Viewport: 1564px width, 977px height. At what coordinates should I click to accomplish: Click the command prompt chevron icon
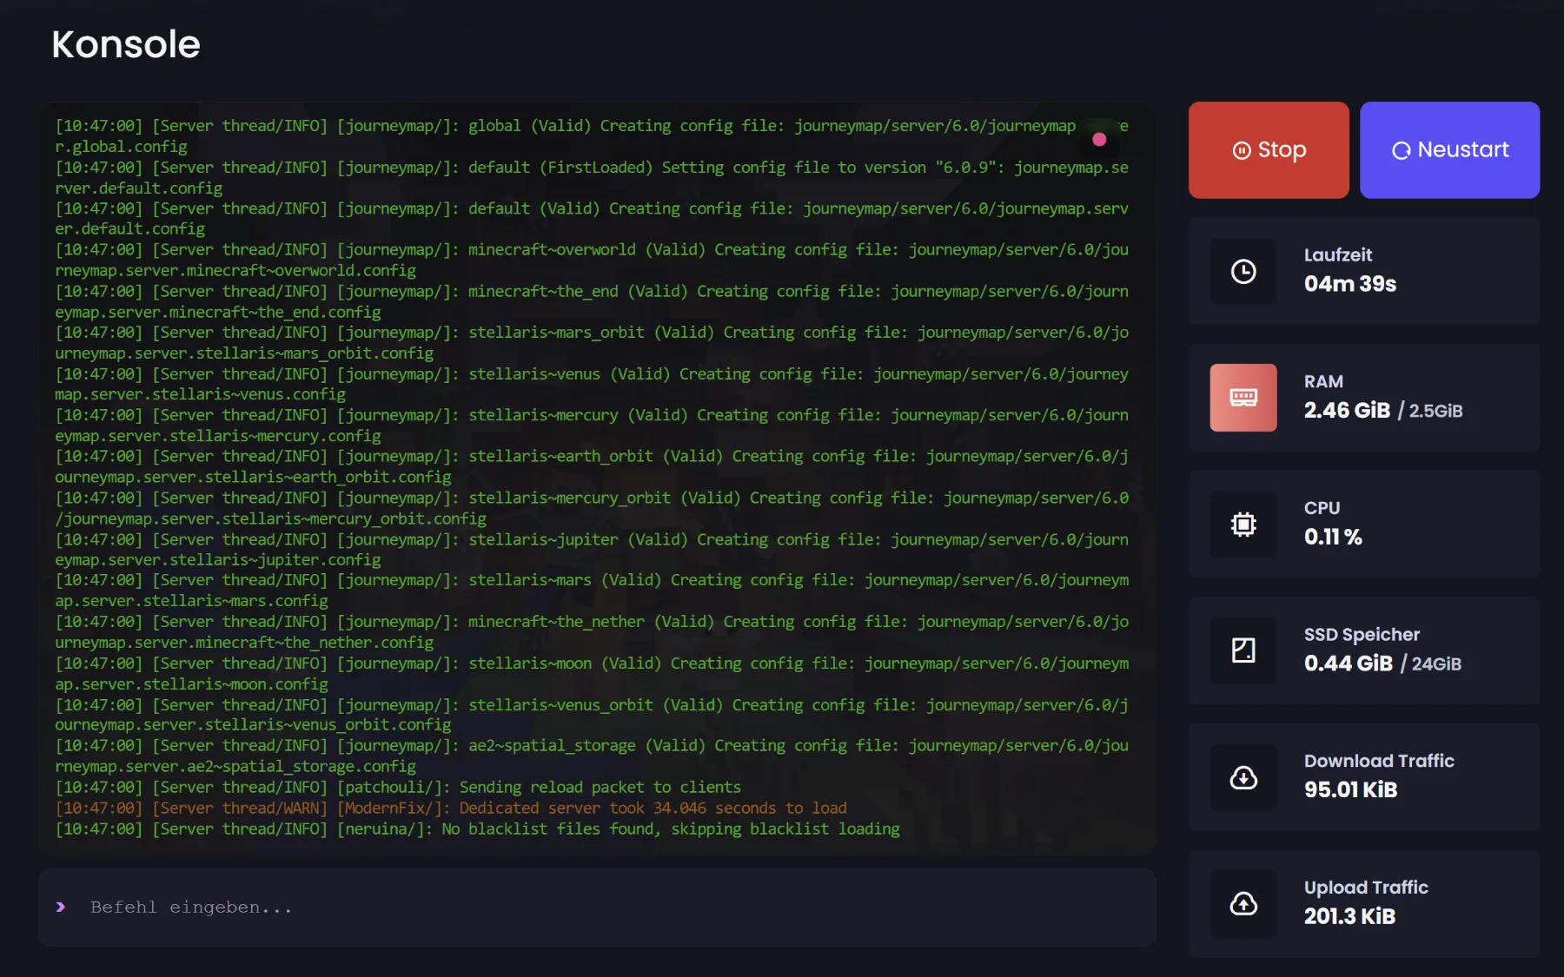point(61,907)
